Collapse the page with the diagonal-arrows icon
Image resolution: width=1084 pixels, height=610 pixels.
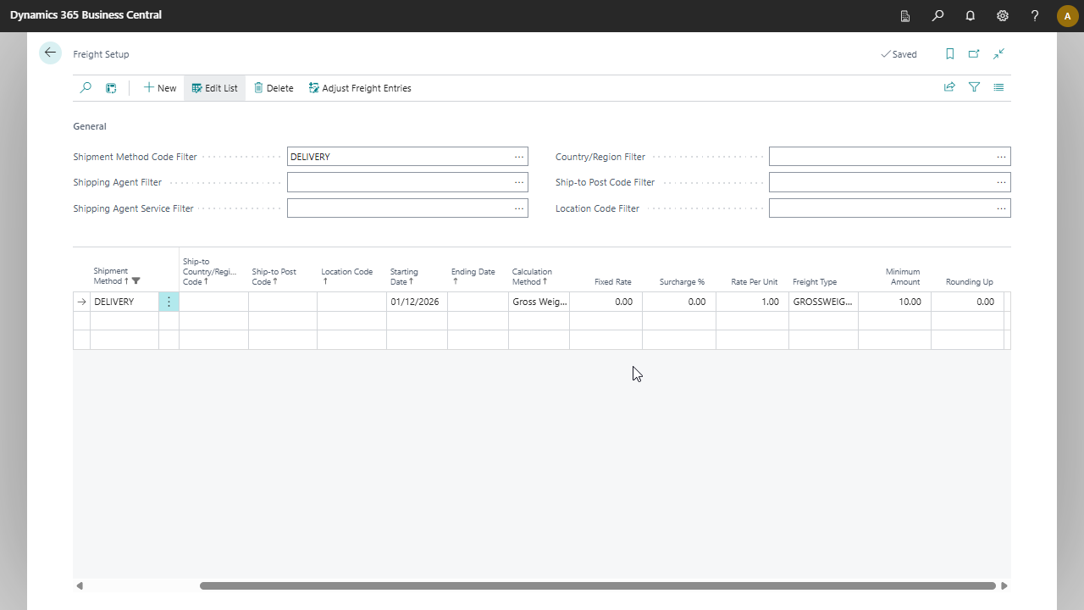(x=999, y=54)
